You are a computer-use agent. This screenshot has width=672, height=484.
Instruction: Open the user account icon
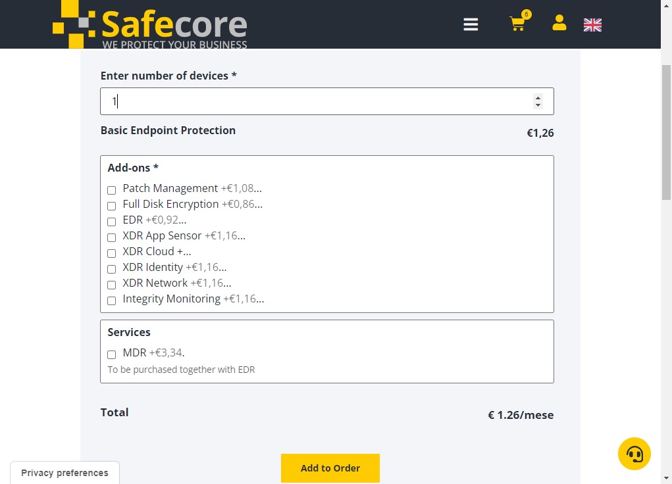pyautogui.click(x=559, y=23)
